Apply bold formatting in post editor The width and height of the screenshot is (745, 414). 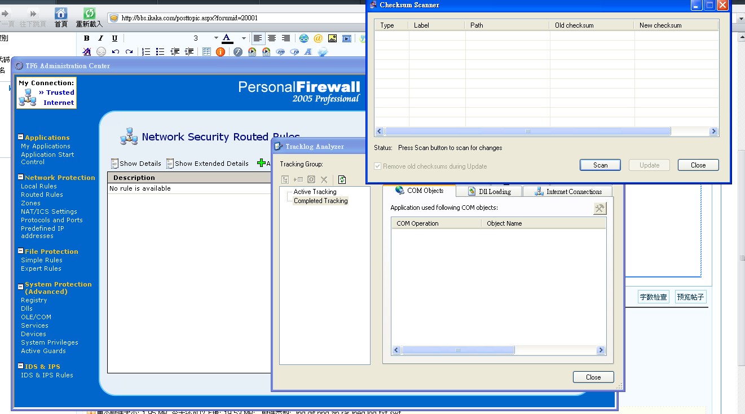coord(86,38)
